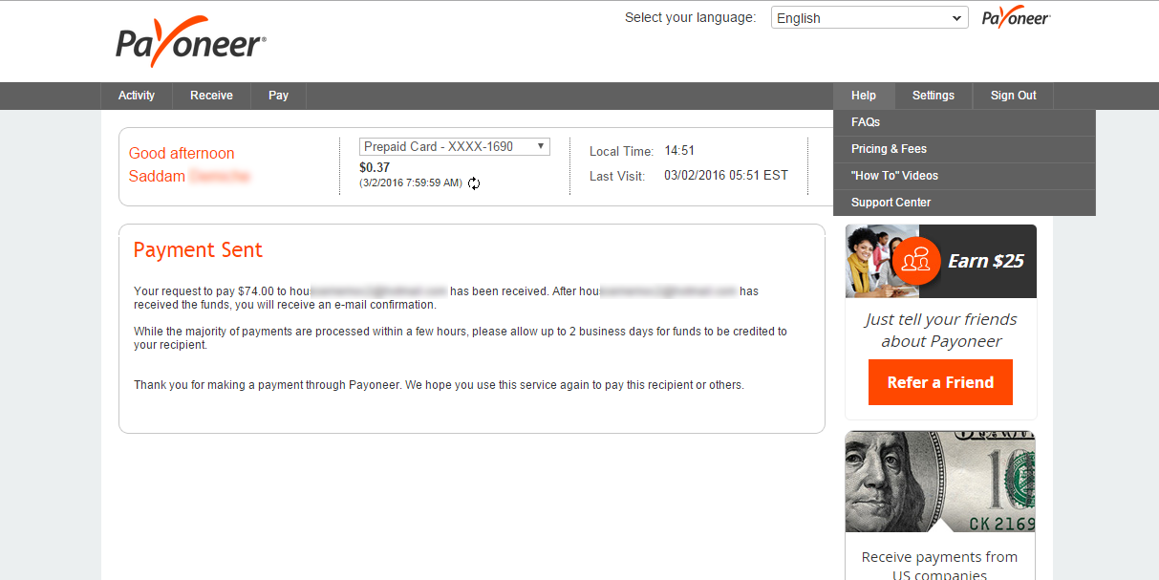Open the Activity menu
Image resolution: width=1159 pixels, height=580 pixels.
click(x=137, y=96)
